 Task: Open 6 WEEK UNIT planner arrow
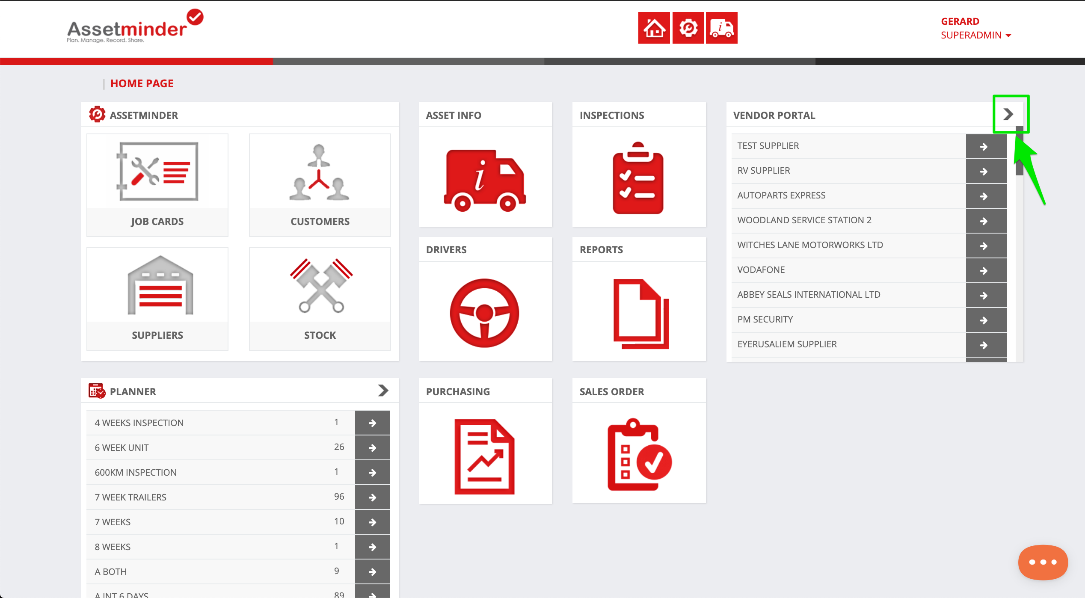pyautogui.click(x=372, y=447)
